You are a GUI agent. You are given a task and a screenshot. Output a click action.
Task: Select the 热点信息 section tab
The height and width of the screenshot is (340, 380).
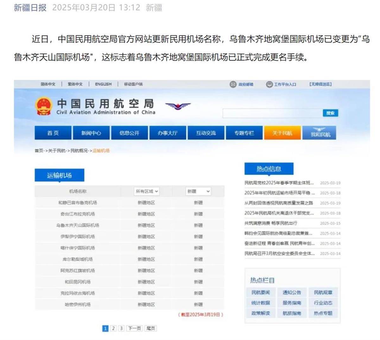[x=269, y=169]
